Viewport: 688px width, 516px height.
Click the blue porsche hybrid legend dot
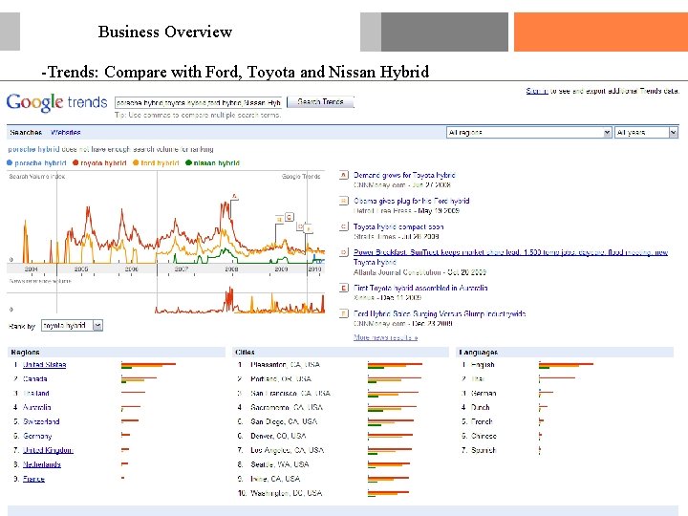pyautogui.click(x=10, y=162)
